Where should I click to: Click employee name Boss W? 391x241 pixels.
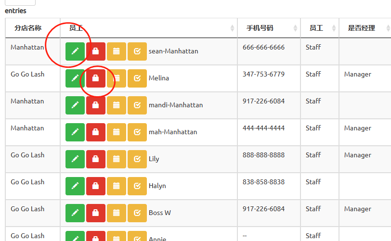coord(160,213)
